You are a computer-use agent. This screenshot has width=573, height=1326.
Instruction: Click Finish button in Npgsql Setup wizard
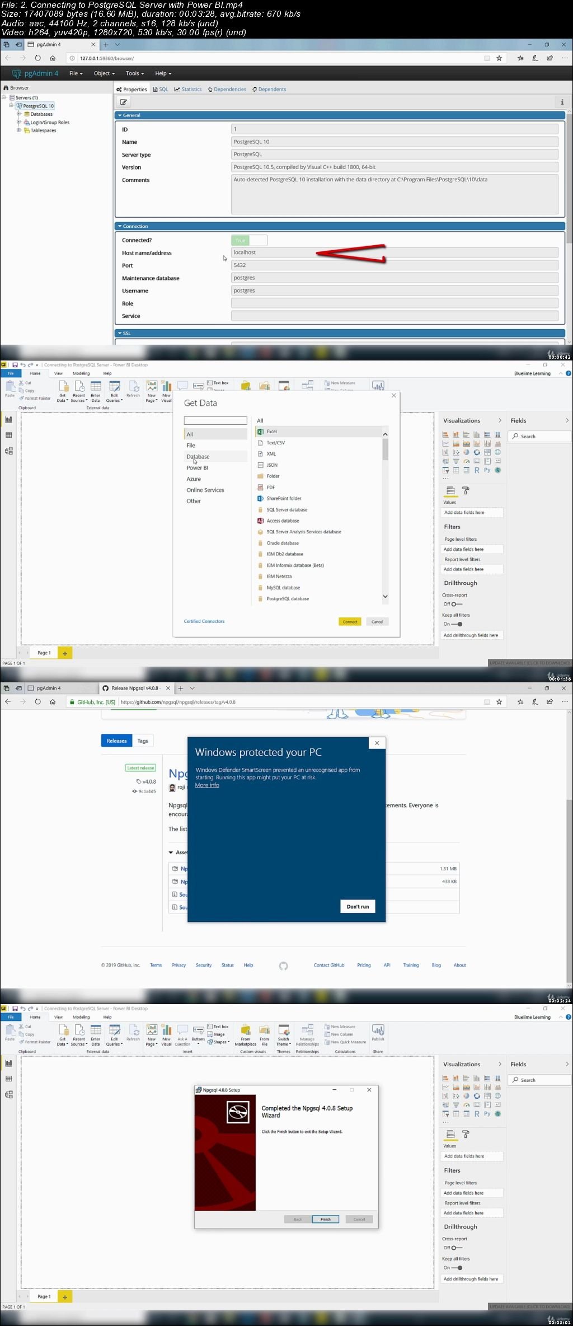pos(326,1219)
